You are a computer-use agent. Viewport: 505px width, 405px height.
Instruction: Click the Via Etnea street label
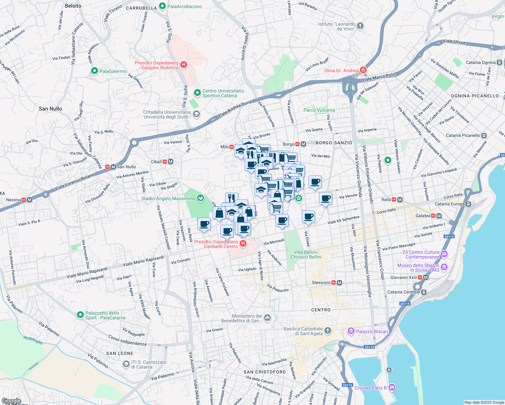click(307, 239)
